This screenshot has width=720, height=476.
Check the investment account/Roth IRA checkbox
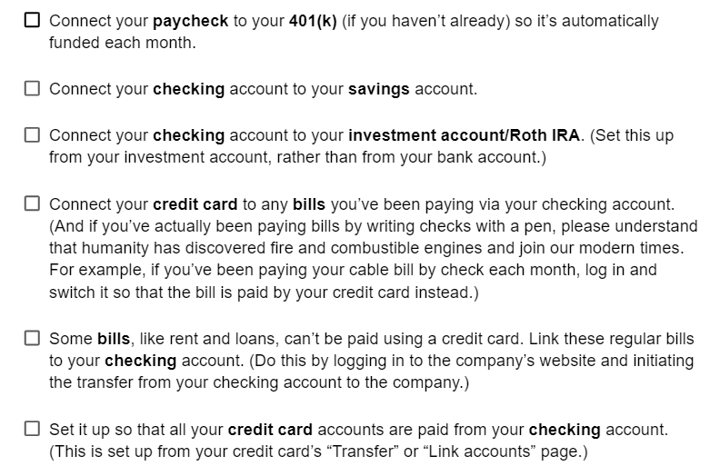32,135
